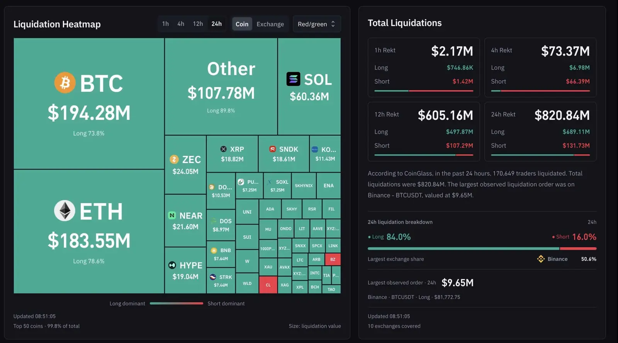Switch heatmap to 12h timeframe

point(198,24)
